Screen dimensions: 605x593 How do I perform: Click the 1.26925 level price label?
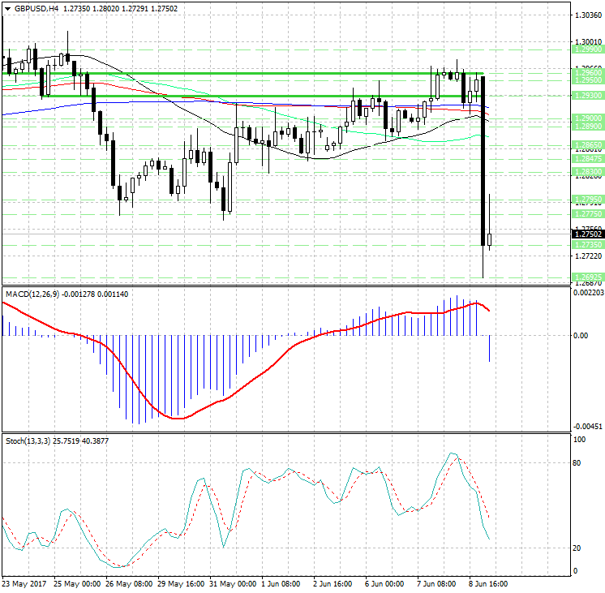588,277
